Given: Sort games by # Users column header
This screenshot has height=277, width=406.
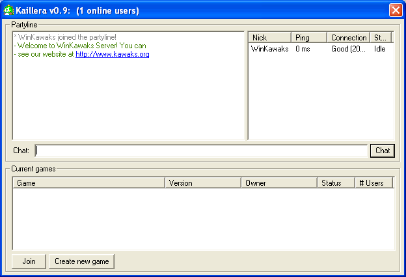Looking at the screenshot, I should tap(373, 183).
